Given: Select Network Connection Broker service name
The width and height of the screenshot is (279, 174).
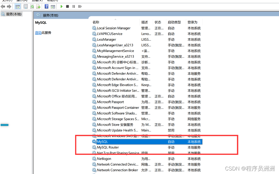Looking at the screenshot, I should click(x=117, y=170).
